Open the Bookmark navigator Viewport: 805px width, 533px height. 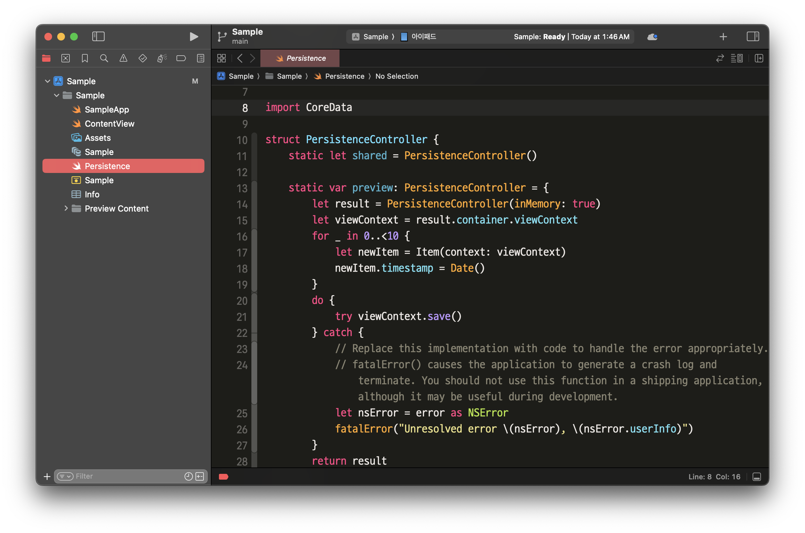85,58
